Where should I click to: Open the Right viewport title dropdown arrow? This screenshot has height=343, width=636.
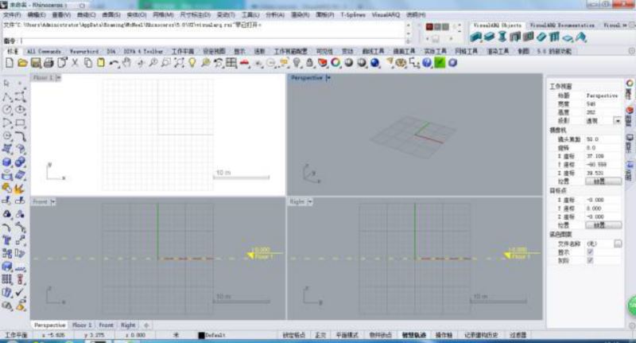[x=310, y=201]
